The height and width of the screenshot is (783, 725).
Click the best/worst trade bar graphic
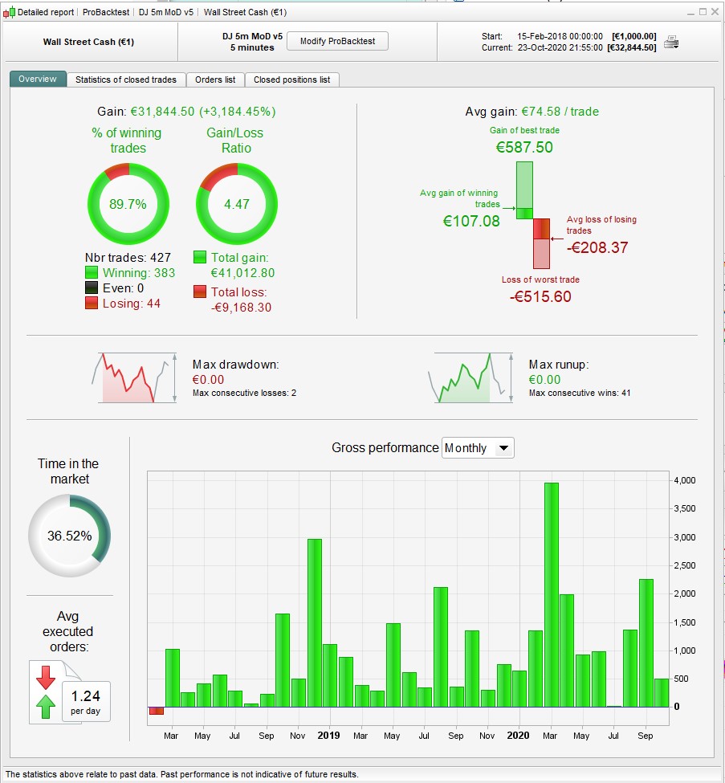click(x=533, y=215)
